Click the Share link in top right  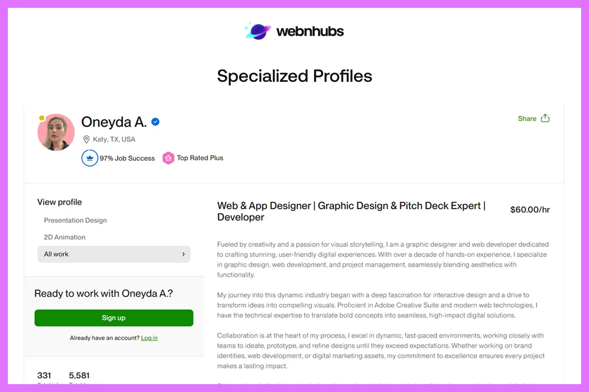pyautogui.click(x=526, y=118)
